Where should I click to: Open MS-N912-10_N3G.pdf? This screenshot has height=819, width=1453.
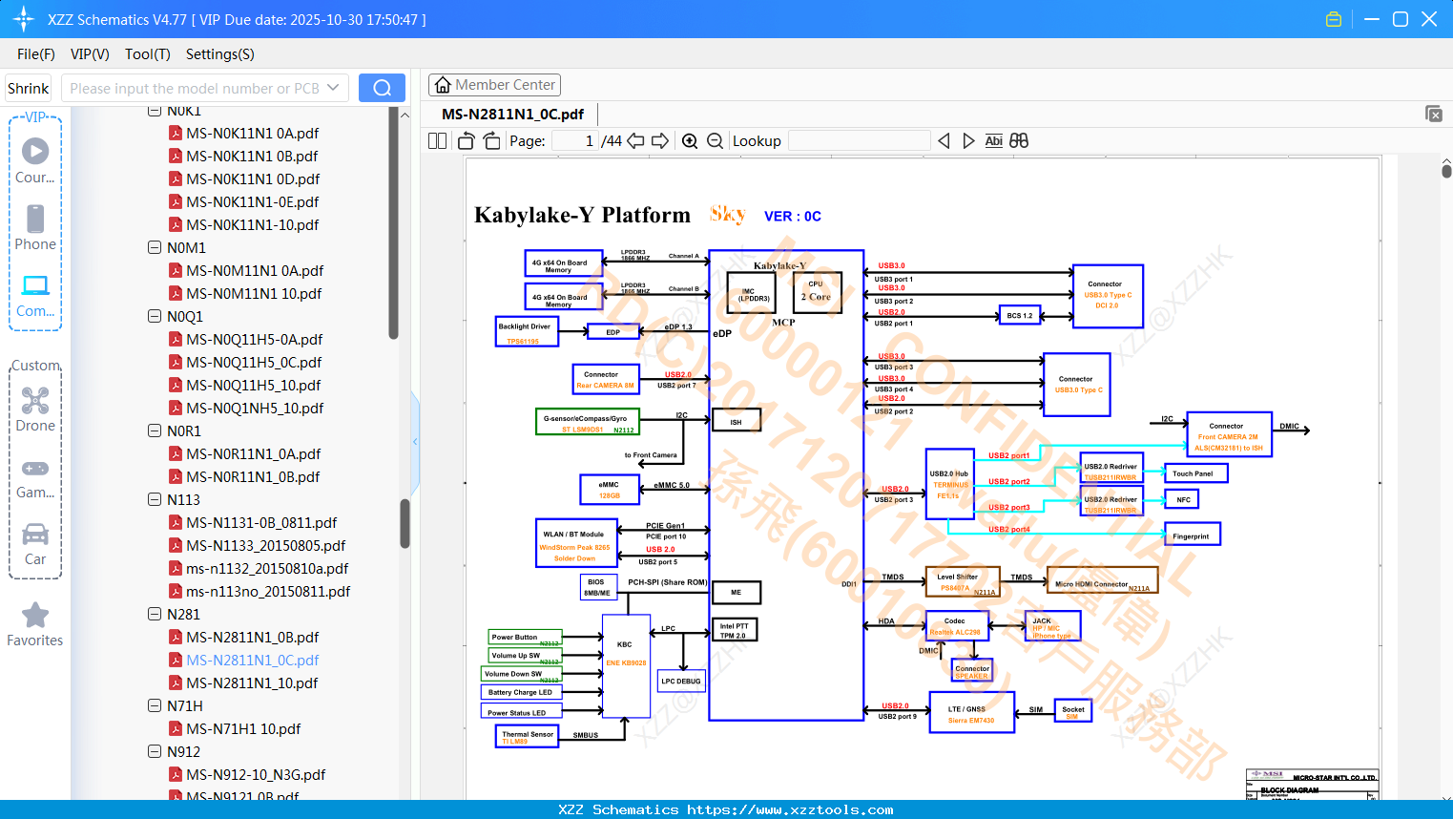[x=256, y=774]
